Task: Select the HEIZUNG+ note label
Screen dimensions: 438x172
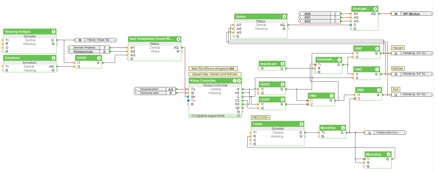Action: (x=261, y=117)
